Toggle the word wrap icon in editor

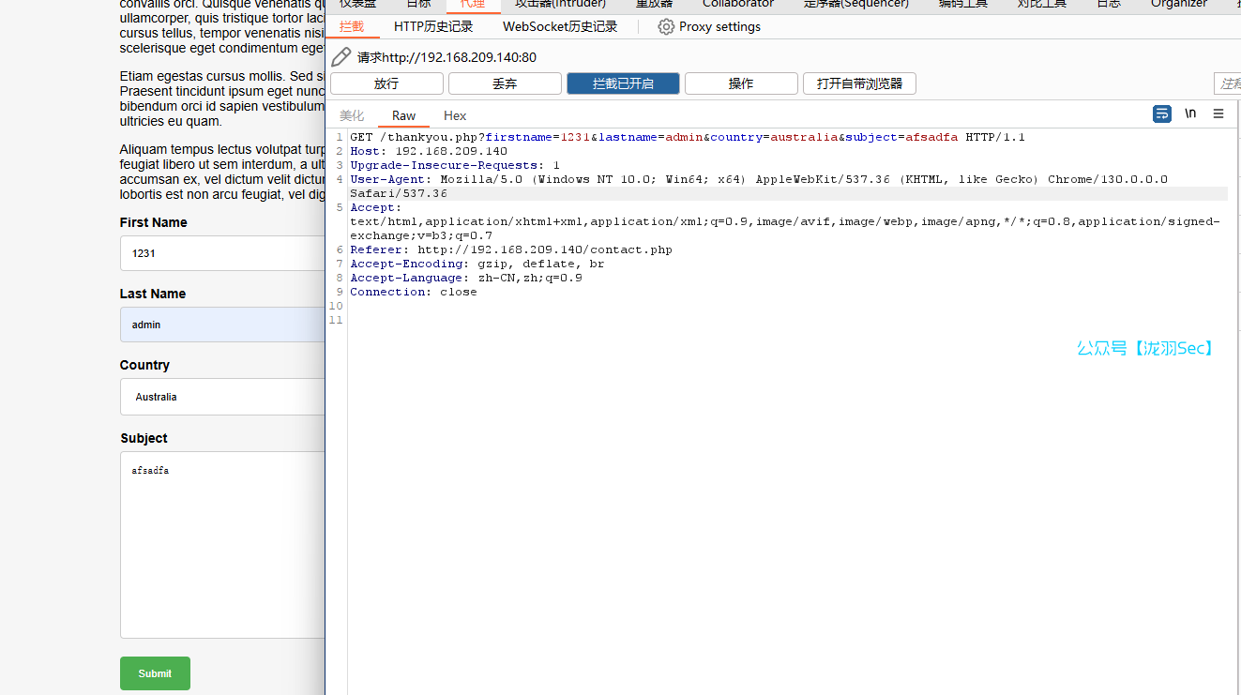pos(1162,114)
